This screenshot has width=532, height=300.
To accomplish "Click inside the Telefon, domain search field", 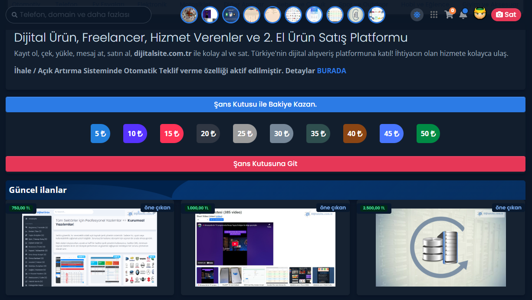I will pyautogui.click(x=78, y=15).
